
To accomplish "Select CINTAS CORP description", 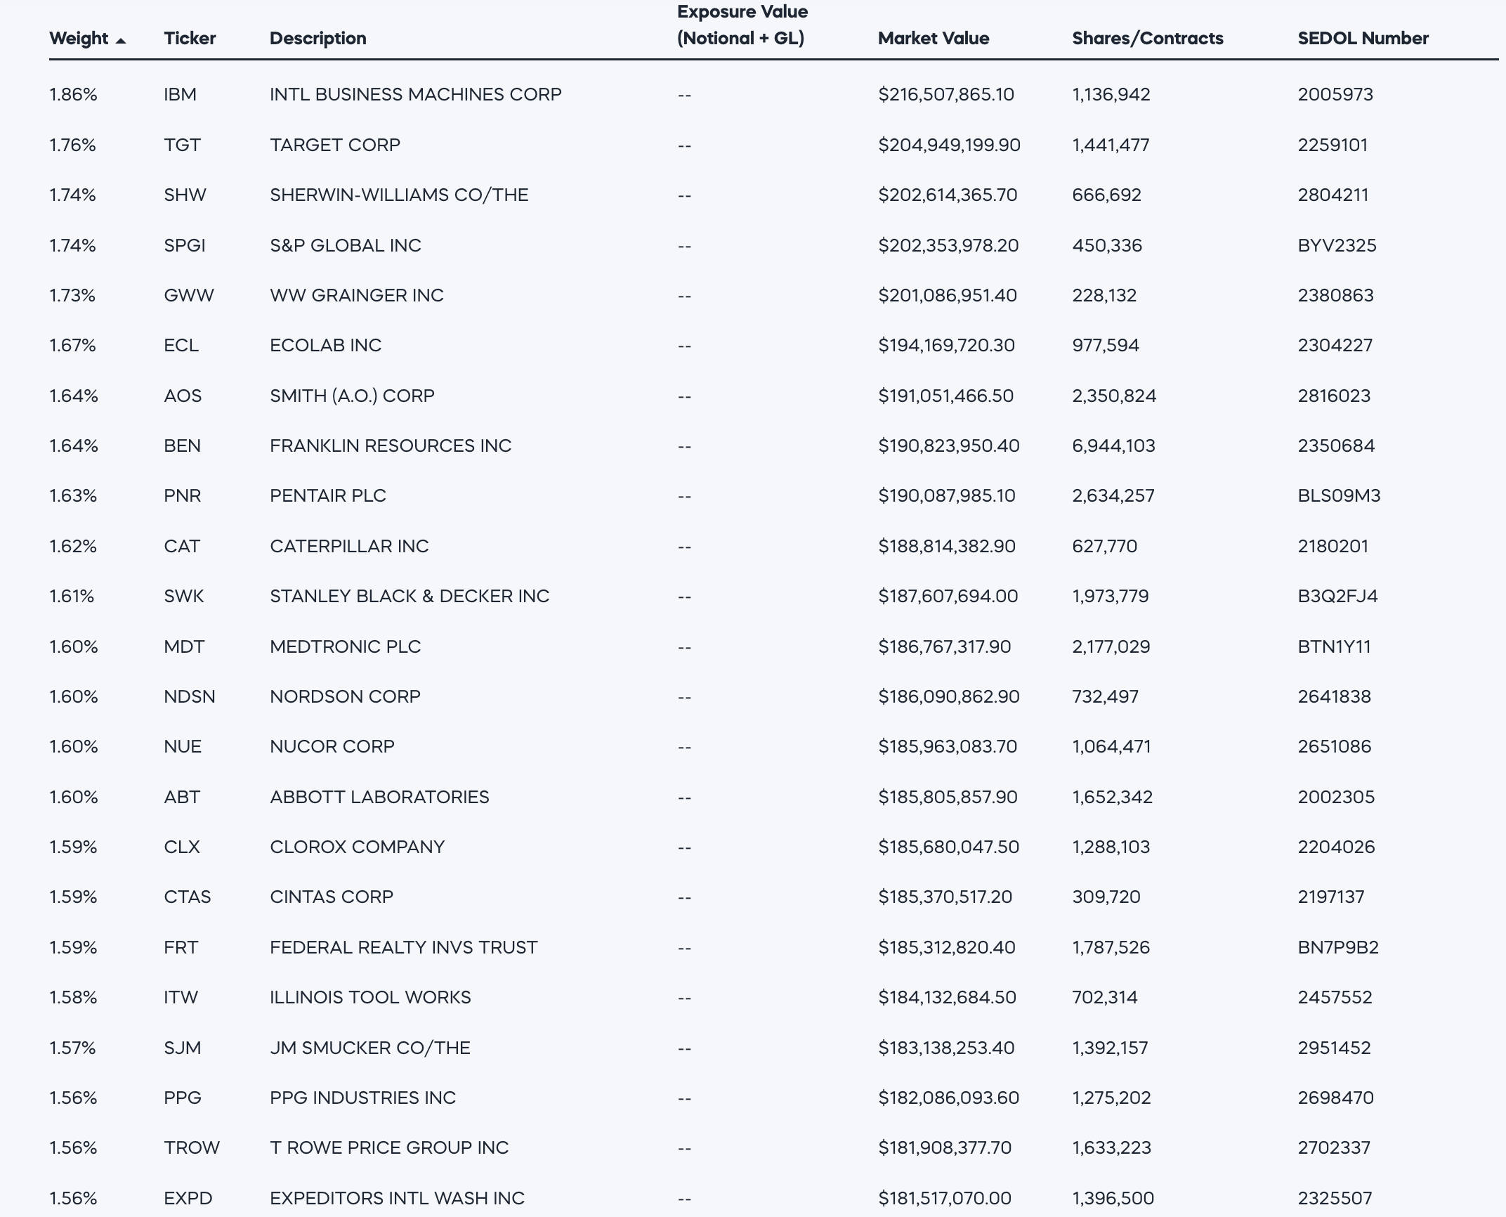I will pyautogui.click(x=332, y=897).
